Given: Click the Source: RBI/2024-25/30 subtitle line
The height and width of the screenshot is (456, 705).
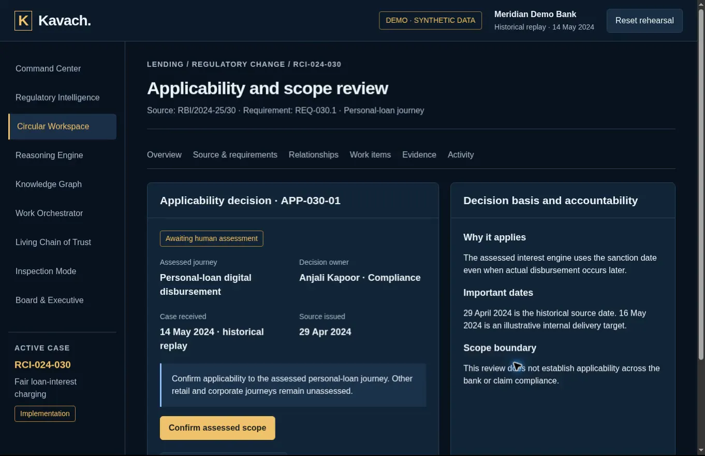Looking at the screenshot, I should pos(285,110).
